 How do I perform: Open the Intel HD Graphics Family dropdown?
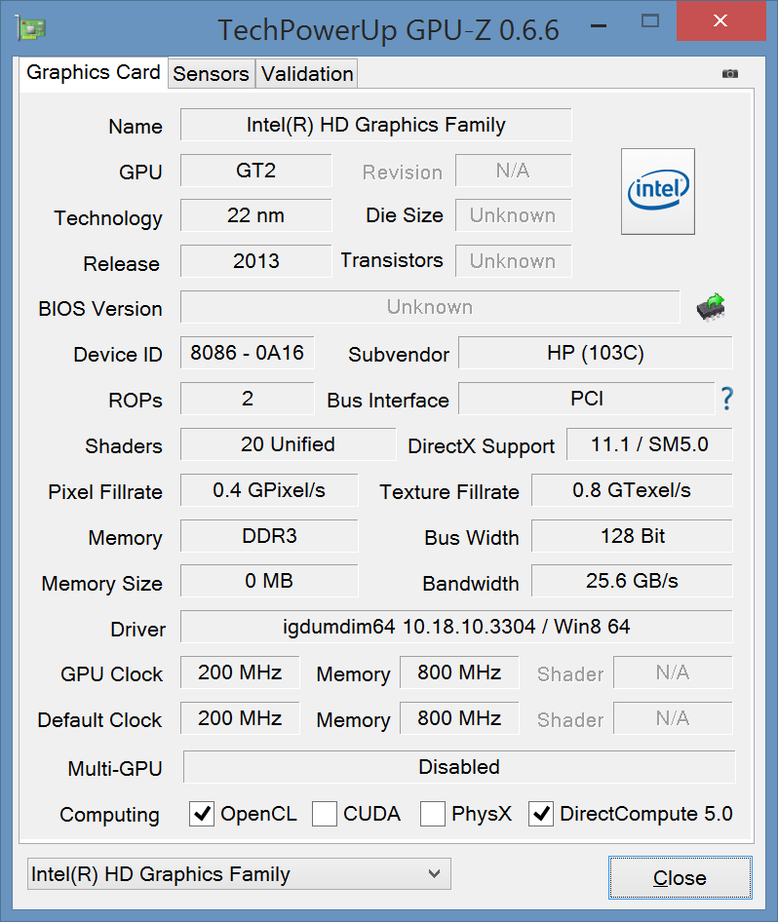pyautogui.click(x=239, y=874)
